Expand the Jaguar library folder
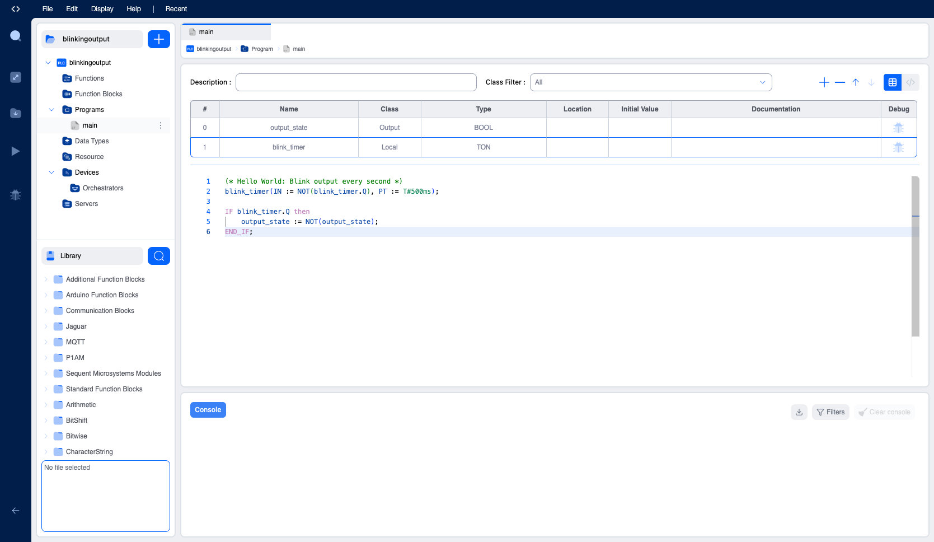 click(46, 326)
